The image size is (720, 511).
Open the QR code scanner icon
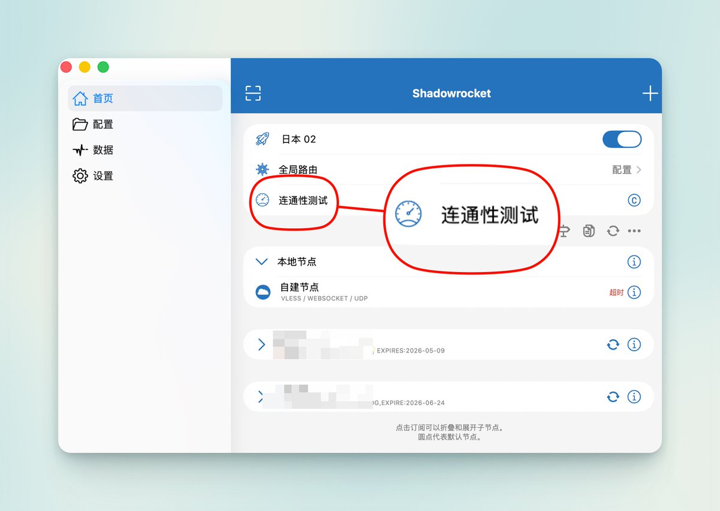coord(253,93)
